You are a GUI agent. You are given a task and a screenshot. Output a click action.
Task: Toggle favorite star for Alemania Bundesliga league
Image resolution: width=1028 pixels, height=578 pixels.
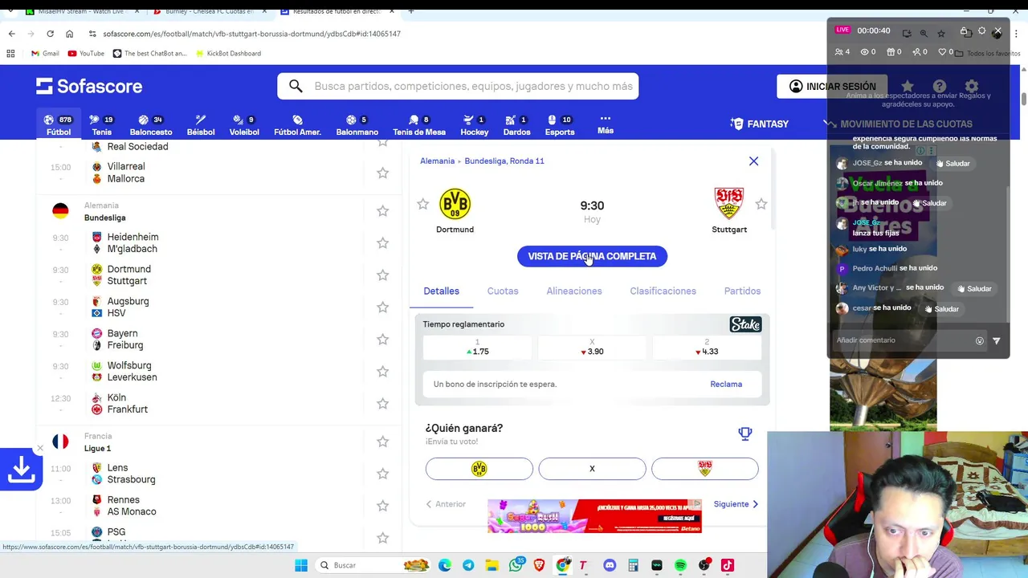click(382, 210)
